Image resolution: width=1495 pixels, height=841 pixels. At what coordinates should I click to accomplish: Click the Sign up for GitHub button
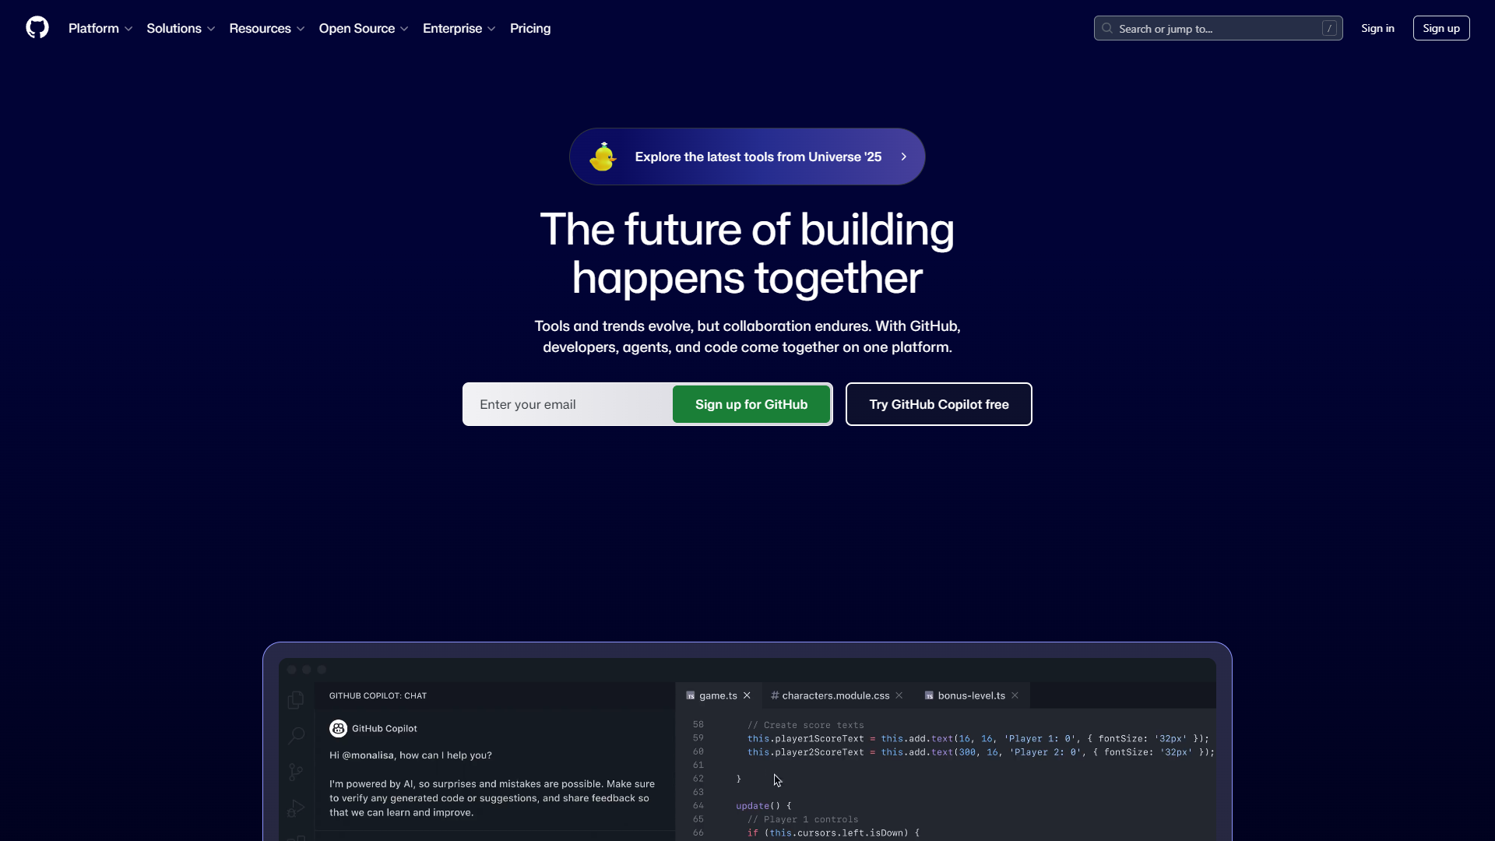[x=751, y=404]
